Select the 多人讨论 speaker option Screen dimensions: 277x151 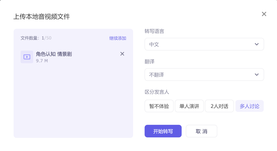pos(249,106)
